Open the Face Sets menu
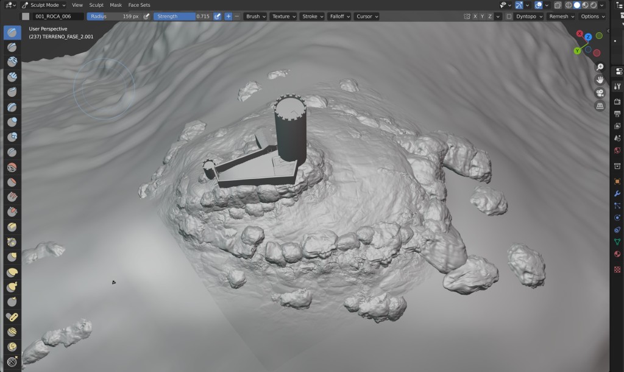The image size is (624, 372). click(139, 5)
